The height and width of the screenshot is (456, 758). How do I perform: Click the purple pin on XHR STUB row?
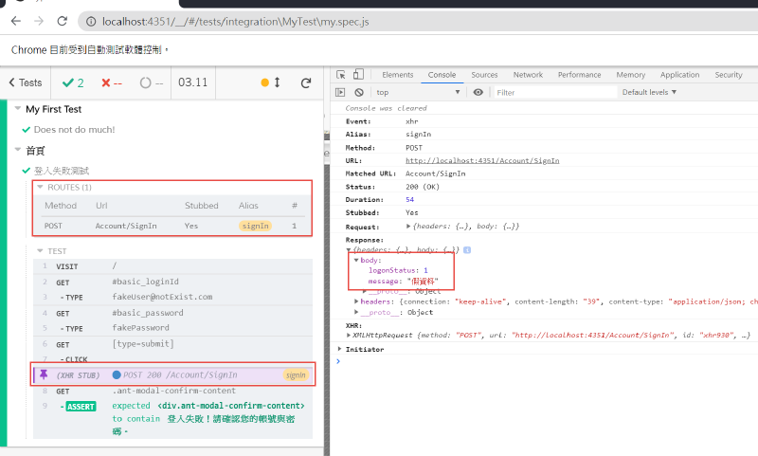(x=43, y=375)
